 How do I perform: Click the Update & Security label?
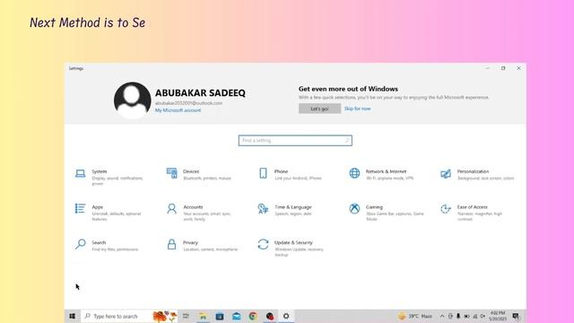click(293, 242)
